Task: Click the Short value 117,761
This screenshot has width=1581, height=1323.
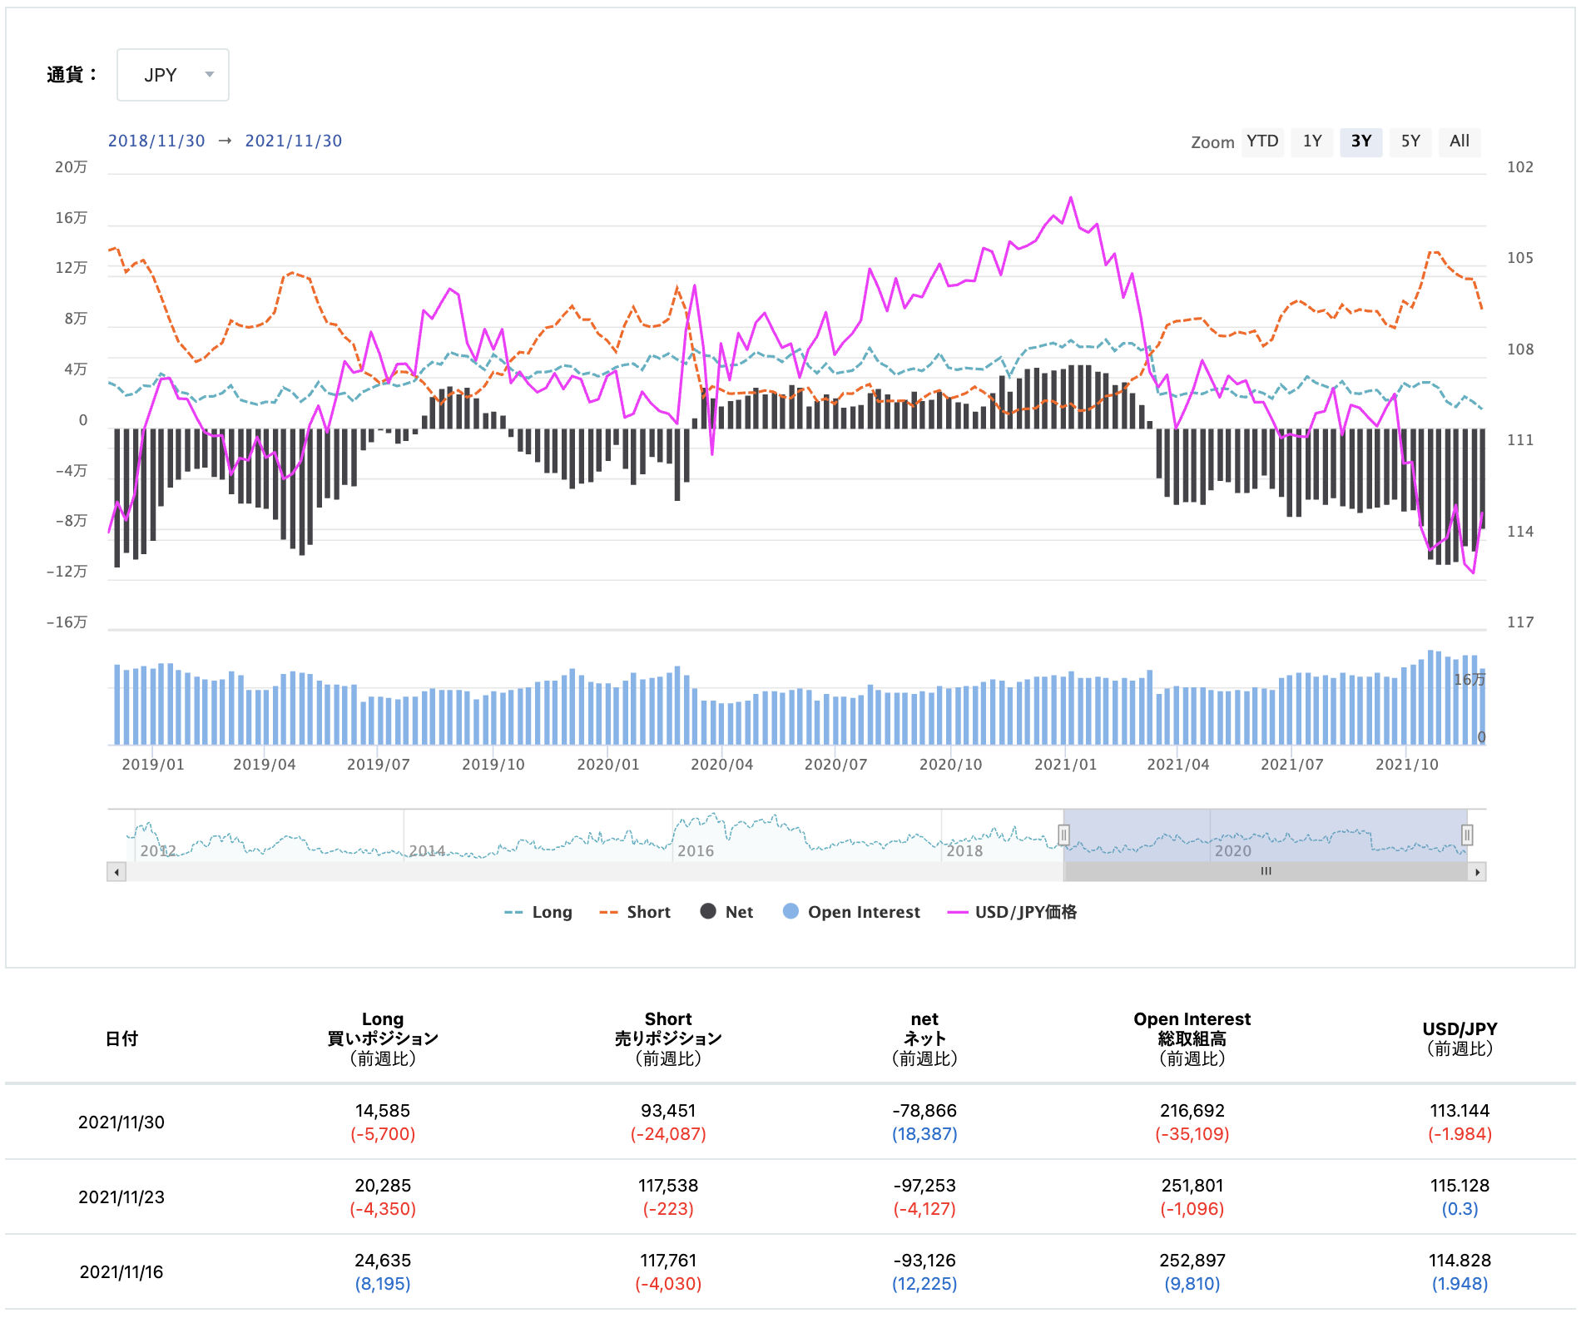Action: [x=668, y=1261]
